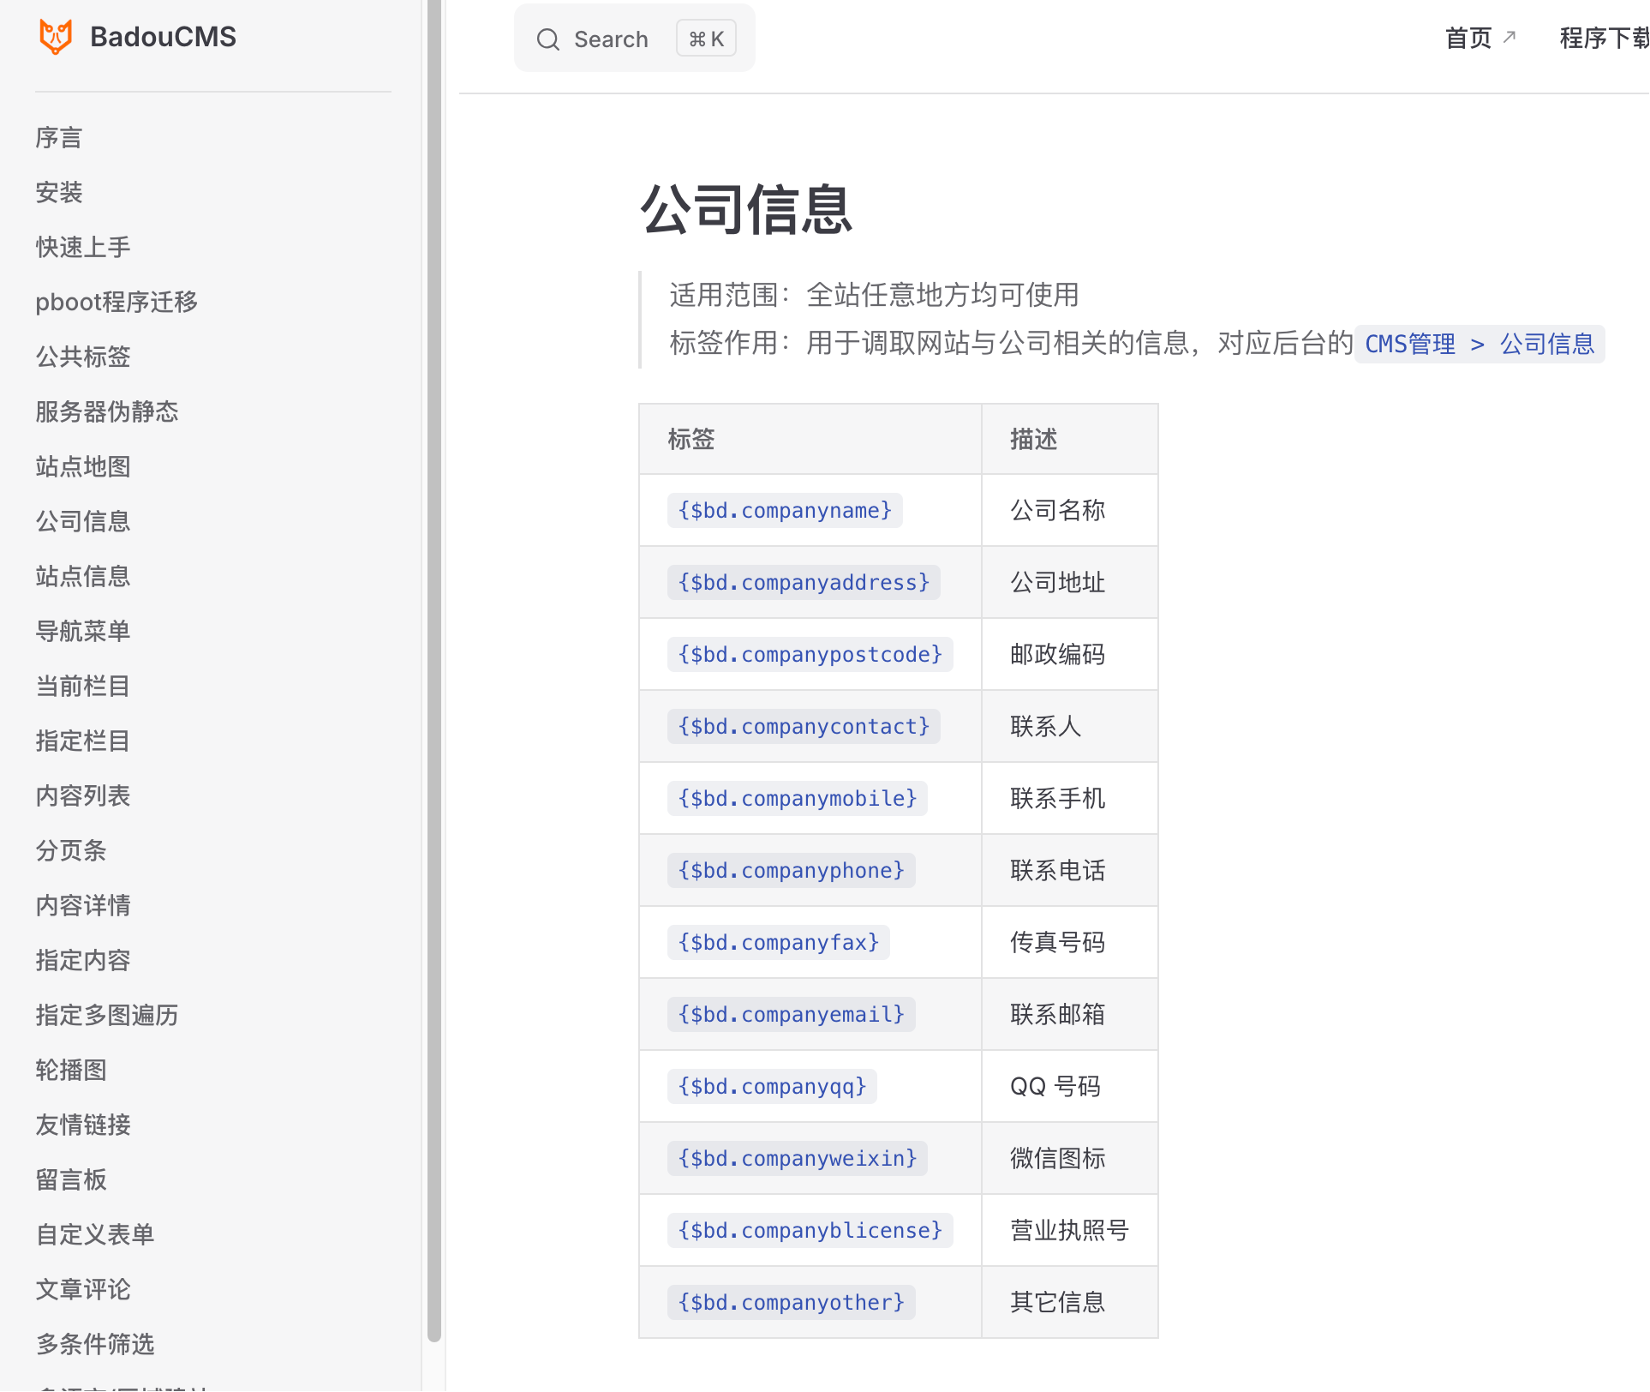This screenshot has width=1650, height=1392.
Task: Click the search magnifier icon
Action: [x=548, y=39]
